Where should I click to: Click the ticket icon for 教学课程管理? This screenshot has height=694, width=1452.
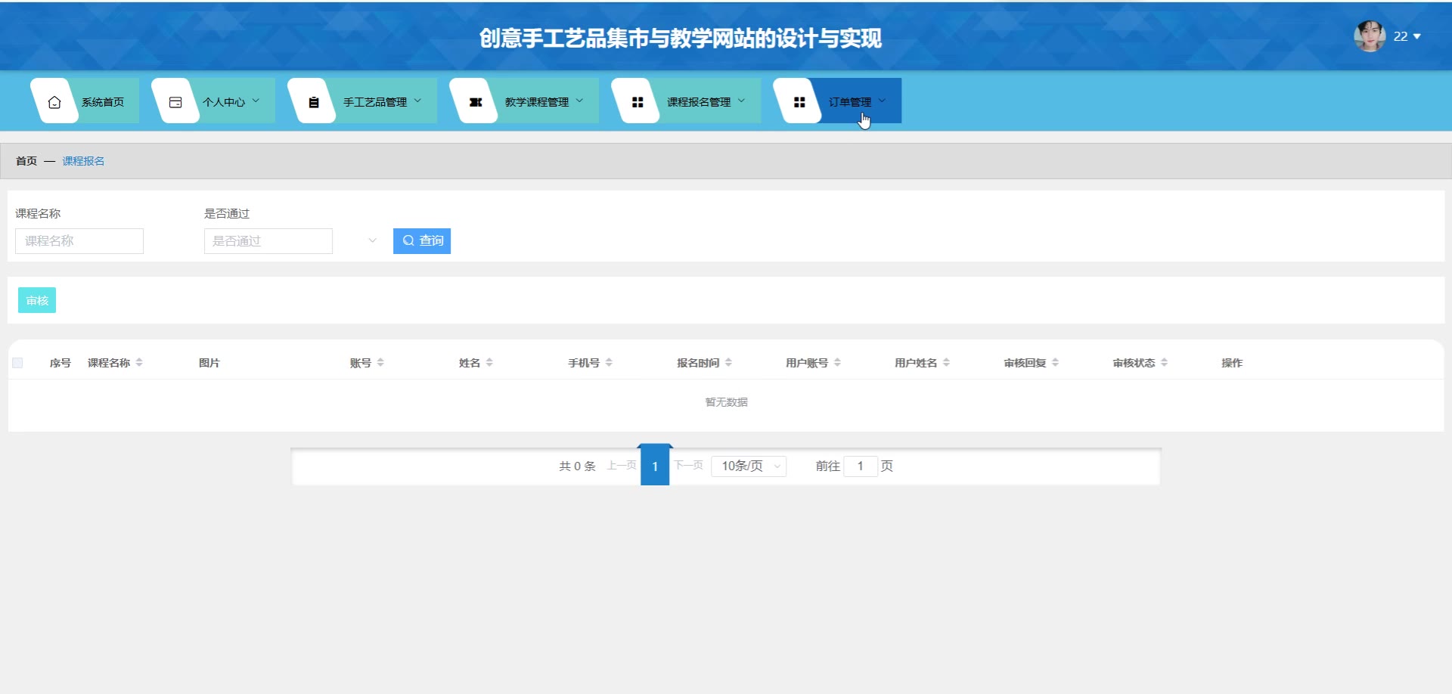475,102
